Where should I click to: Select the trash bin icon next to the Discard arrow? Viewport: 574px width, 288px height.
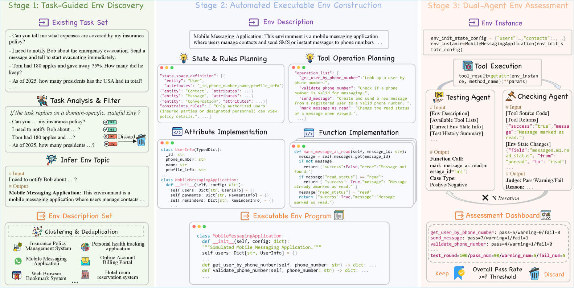click(x=141, y=140)
